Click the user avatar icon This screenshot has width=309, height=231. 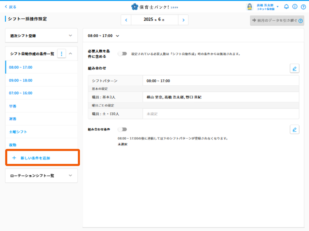(249, 7)
